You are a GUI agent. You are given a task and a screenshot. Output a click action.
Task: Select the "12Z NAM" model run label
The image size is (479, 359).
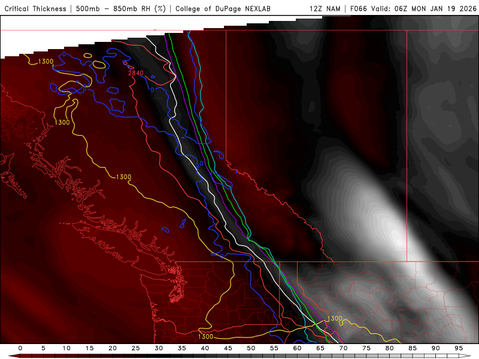coord(325,9)
